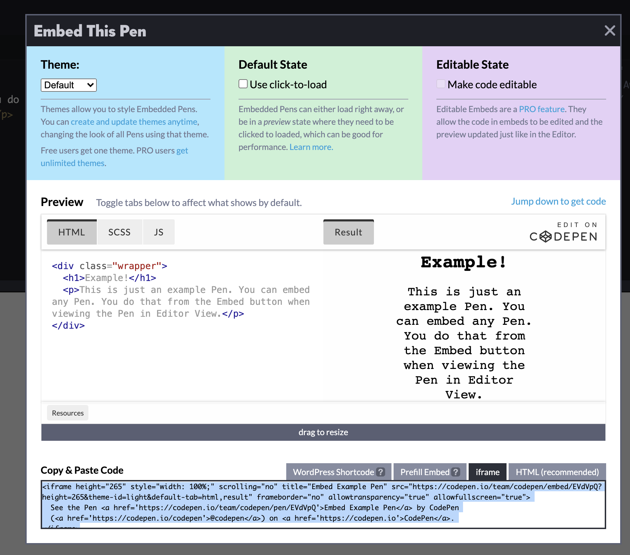Open the Resources button
Screen dimensions: 630x555
pyautogui.click(x=68, y=413)
